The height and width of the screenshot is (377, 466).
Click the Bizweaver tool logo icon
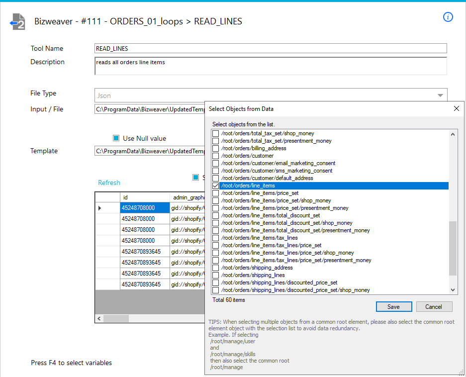(x=17, y=22)
